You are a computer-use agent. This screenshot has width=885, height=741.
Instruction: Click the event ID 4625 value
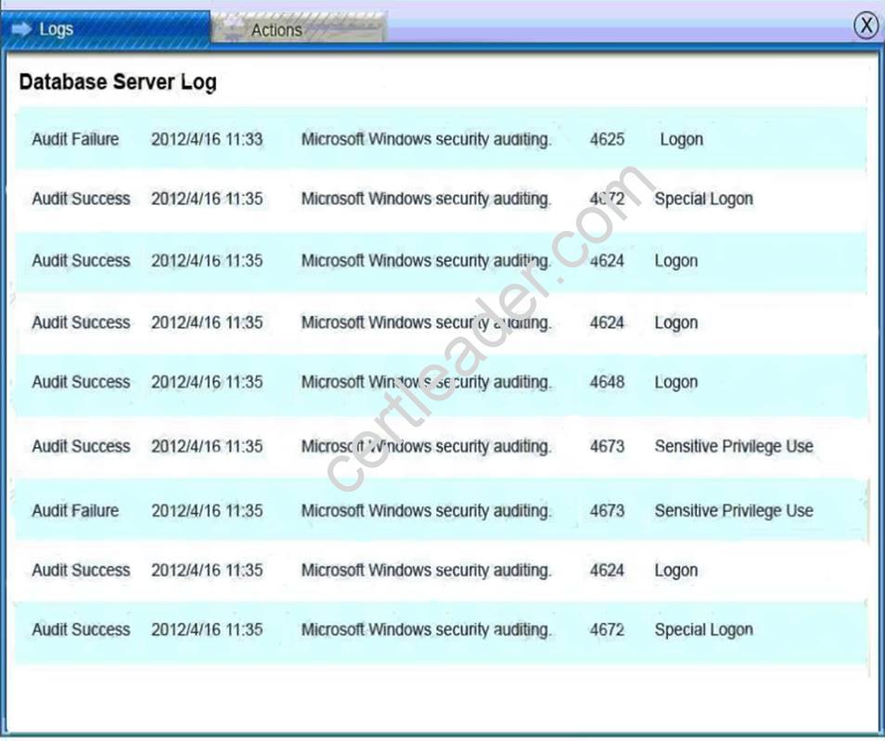pyautogui.click(x=606, y=139)
